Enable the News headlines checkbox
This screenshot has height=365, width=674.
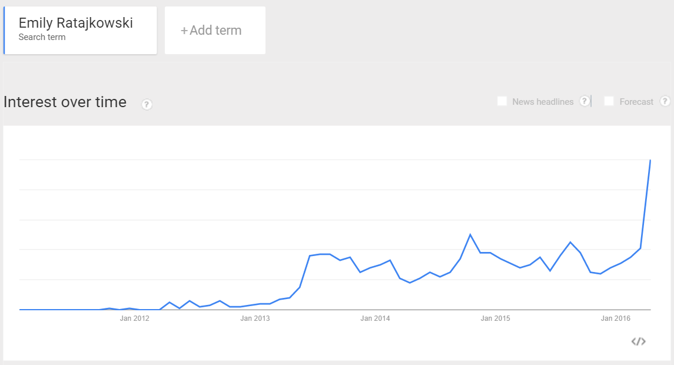tap(502, 101)
